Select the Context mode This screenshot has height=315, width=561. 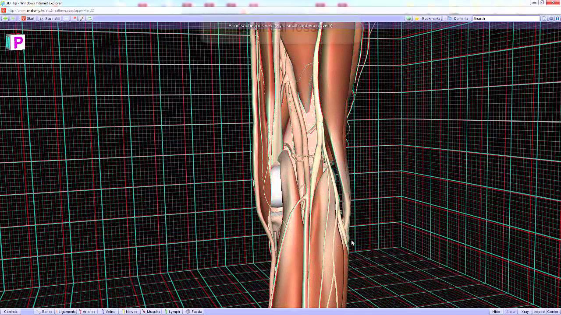tap(554, 311)
